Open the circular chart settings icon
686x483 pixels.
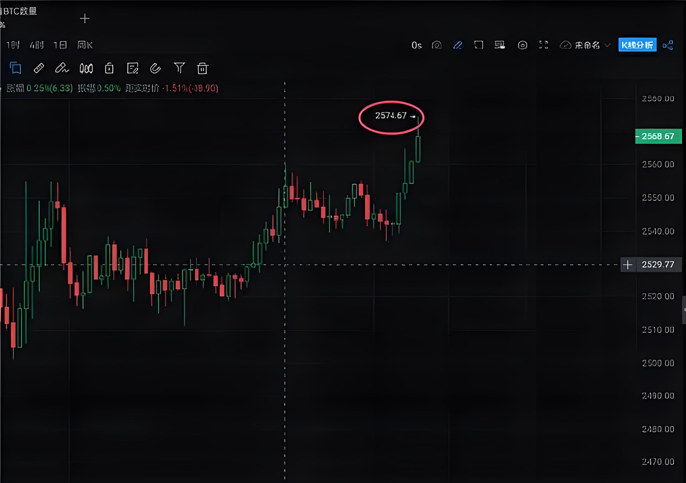click(522, 45)
